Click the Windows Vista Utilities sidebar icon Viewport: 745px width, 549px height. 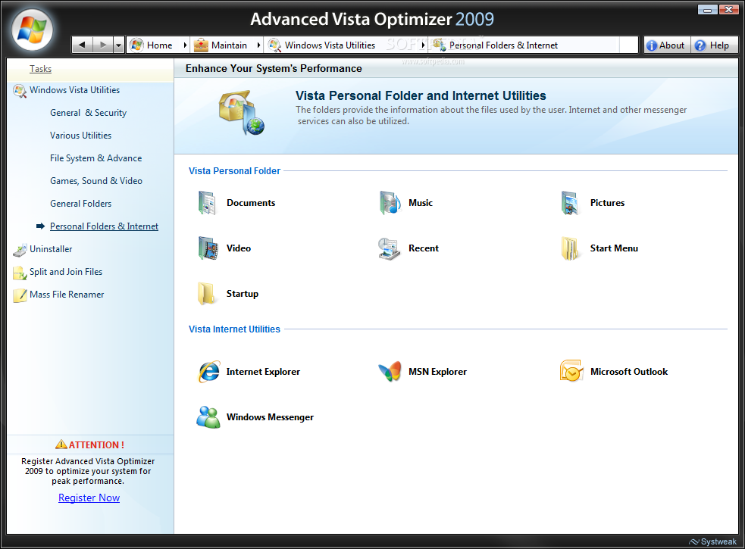(x=20, y=91)
